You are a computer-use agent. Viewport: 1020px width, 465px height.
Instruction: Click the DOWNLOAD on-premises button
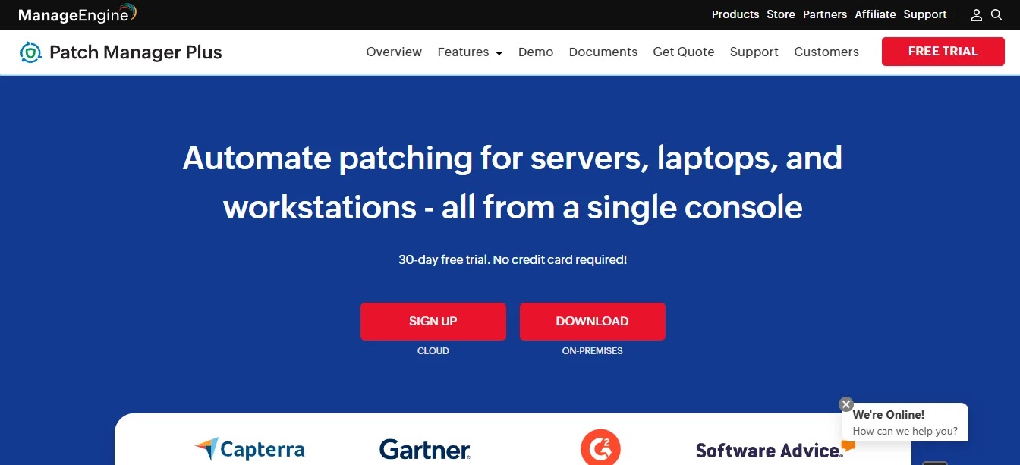tap(593, 322)
